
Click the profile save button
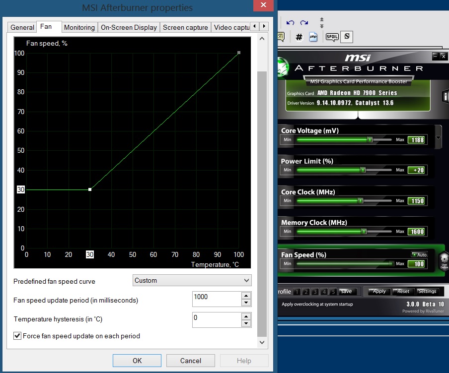(347, 291)
